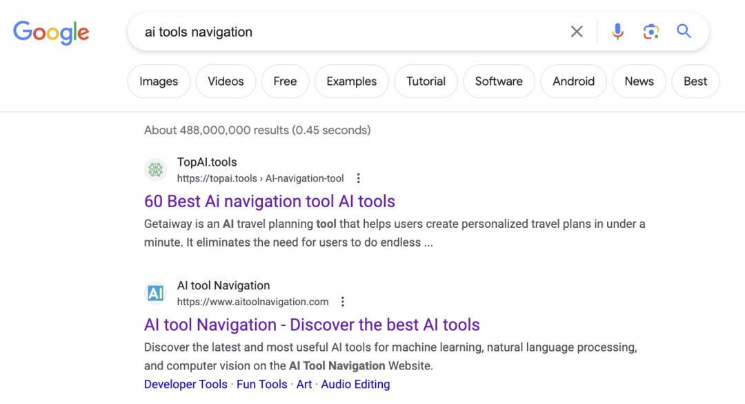The height and width of the screenshot is (404, 745).
Task: Visit the Developer Tools sitelink
Action: (186, 384)
